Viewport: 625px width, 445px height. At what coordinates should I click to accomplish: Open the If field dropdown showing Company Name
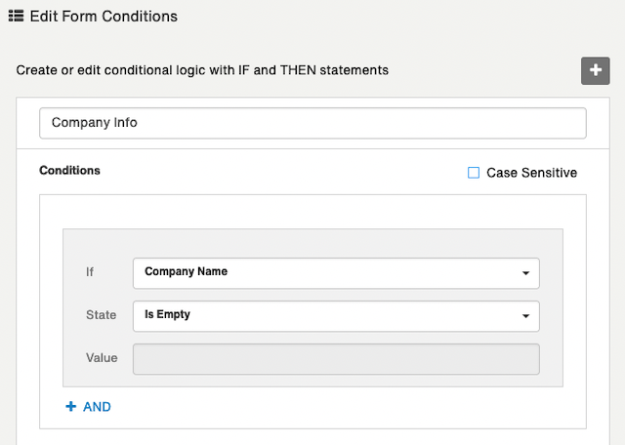[x=336, y=273]
